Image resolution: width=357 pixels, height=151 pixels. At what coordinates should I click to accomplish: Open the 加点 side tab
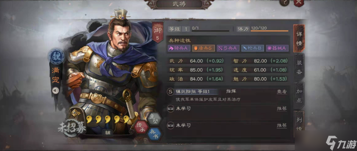coord(299,96)
